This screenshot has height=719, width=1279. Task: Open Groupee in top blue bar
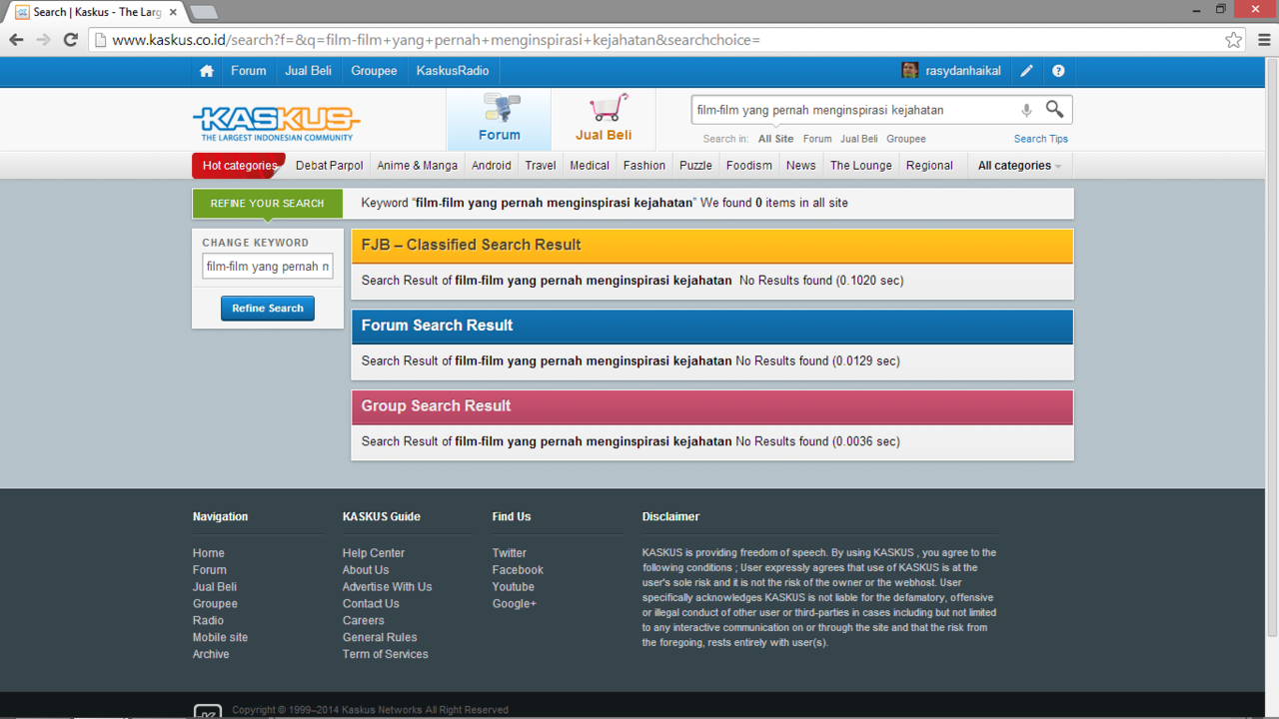coord(374,71)
